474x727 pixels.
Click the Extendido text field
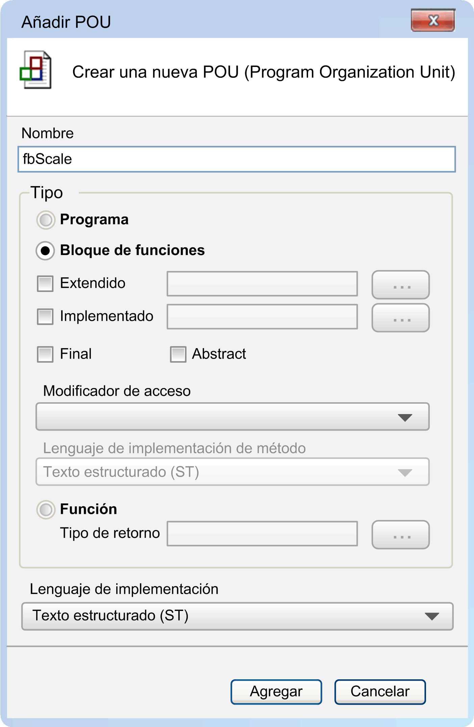(262, 283)
